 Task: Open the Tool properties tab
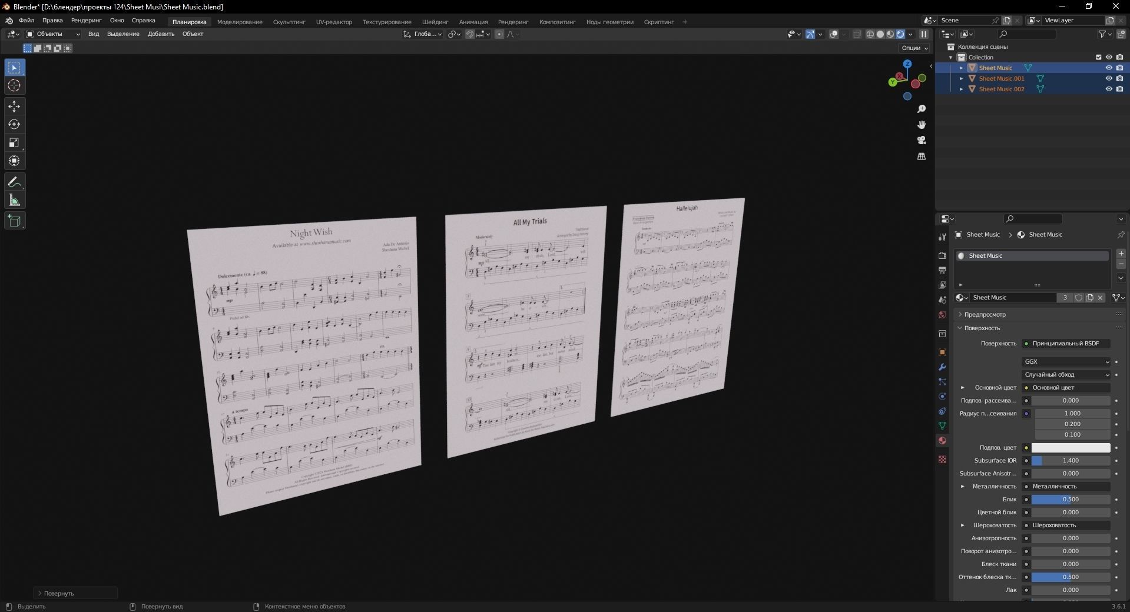tap(942, 237)
